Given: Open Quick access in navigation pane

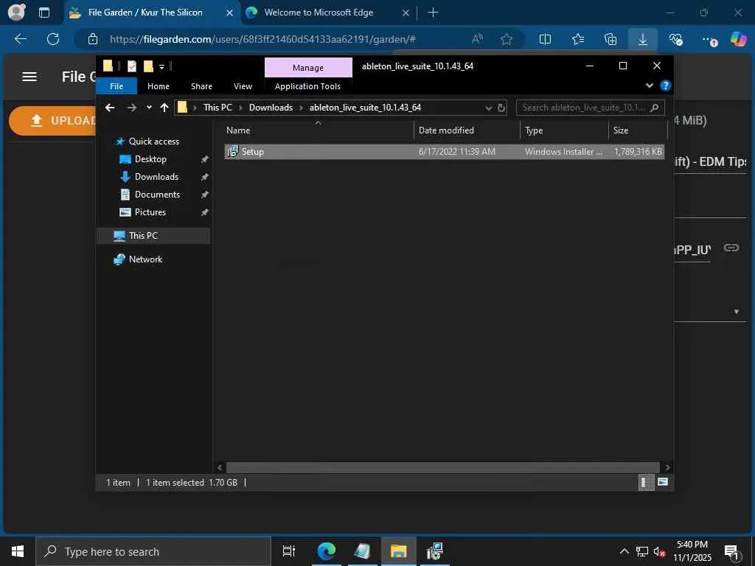Looking at the screenshot, I should [x=154, y=141].
